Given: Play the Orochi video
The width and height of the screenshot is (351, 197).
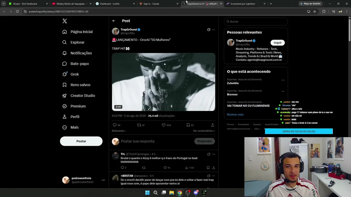Looking at the screenshot, I should (x=163, y=82).
